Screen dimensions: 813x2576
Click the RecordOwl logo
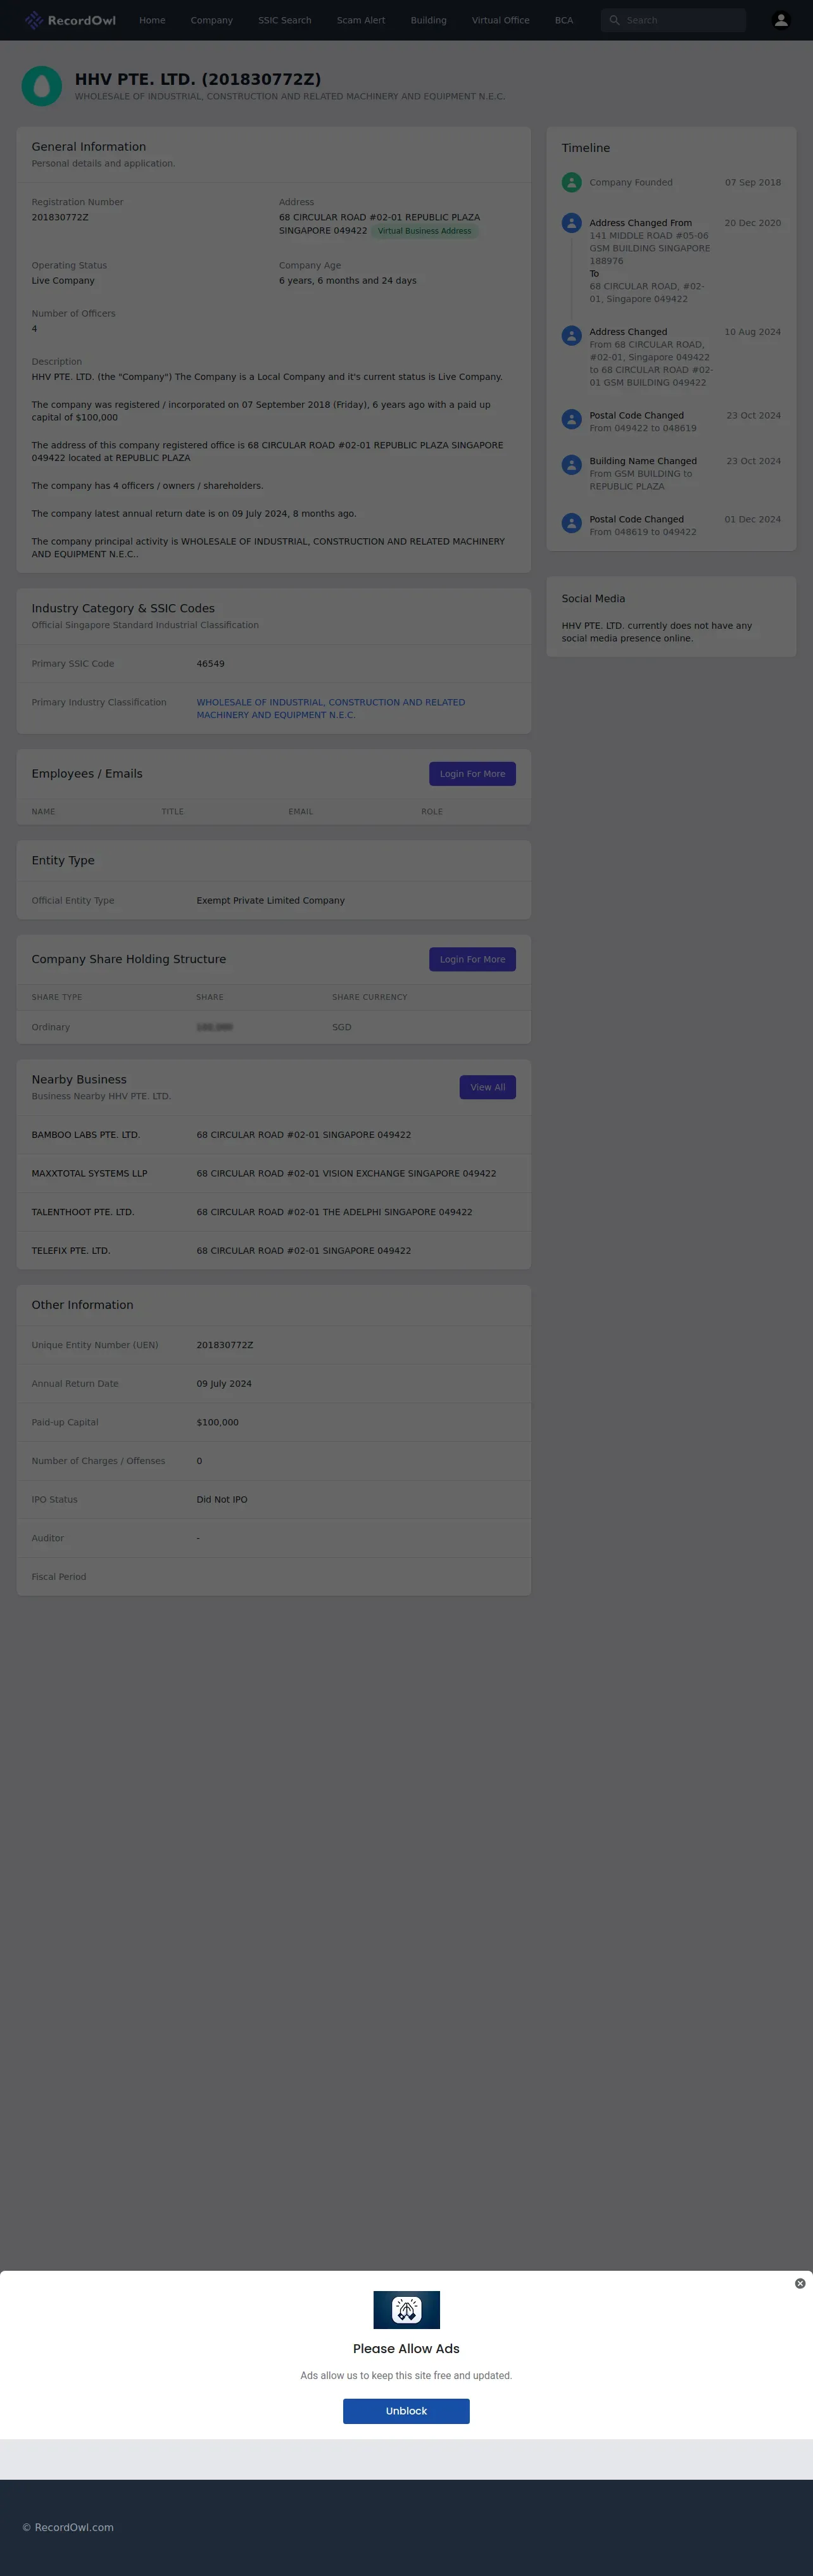70,20
